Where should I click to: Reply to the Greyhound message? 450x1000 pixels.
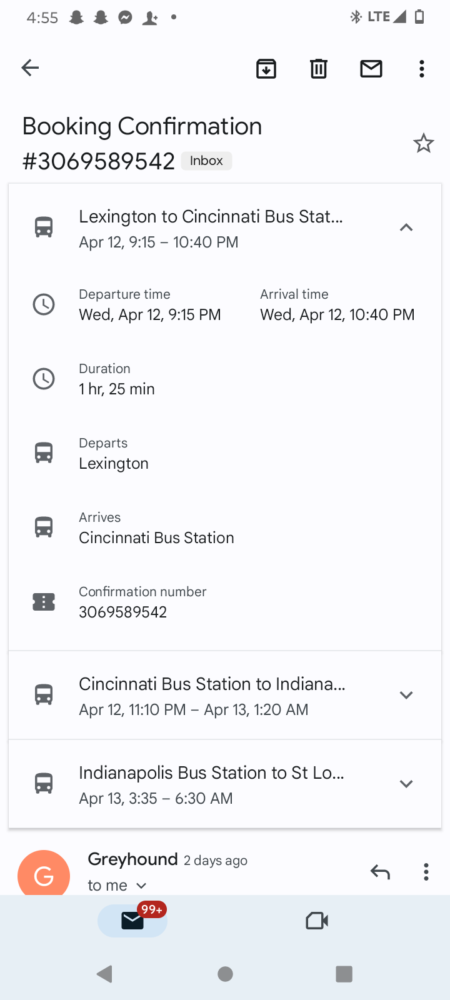(380, 871)
